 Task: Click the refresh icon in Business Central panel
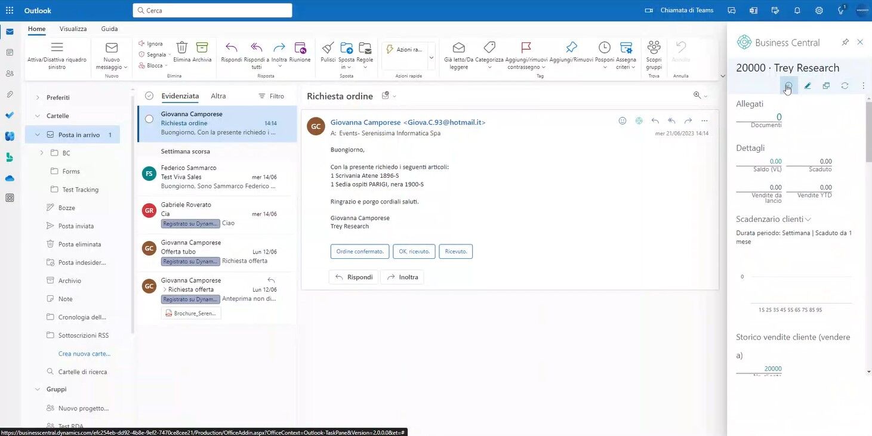point(845,86)
